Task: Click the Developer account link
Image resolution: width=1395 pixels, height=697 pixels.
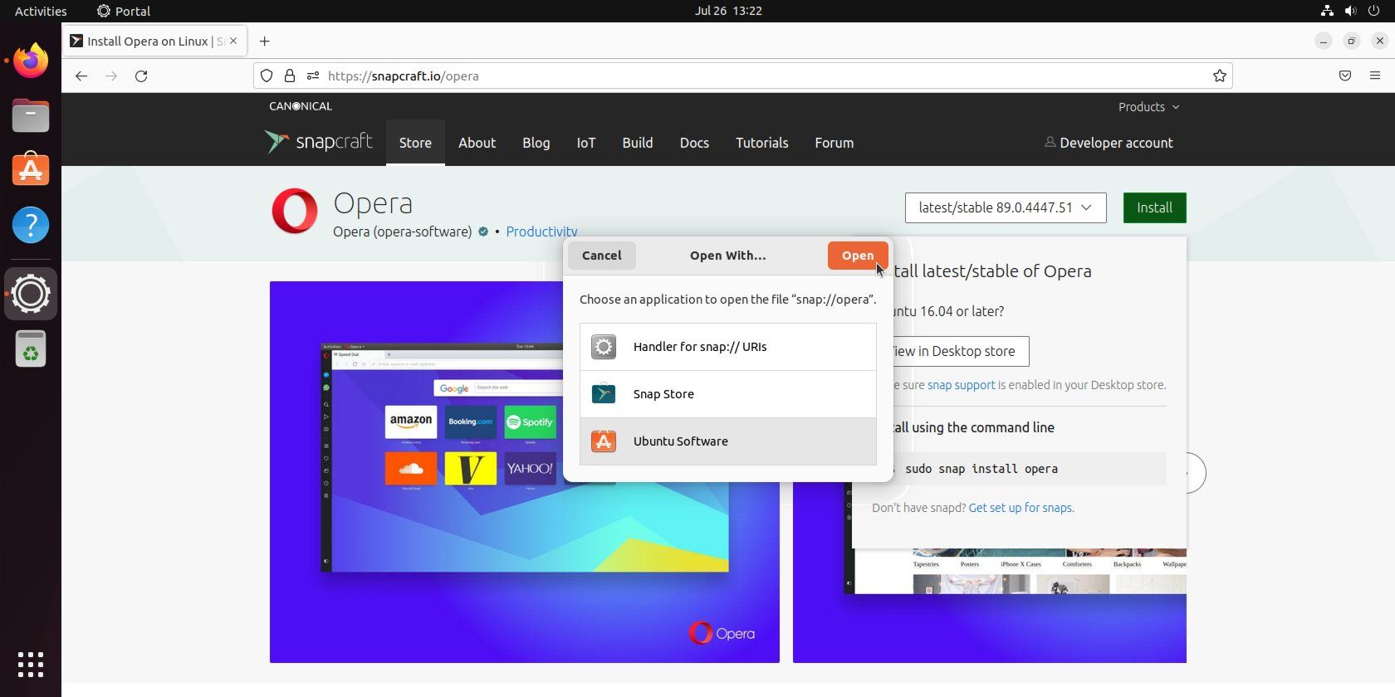Action: 1109,143
